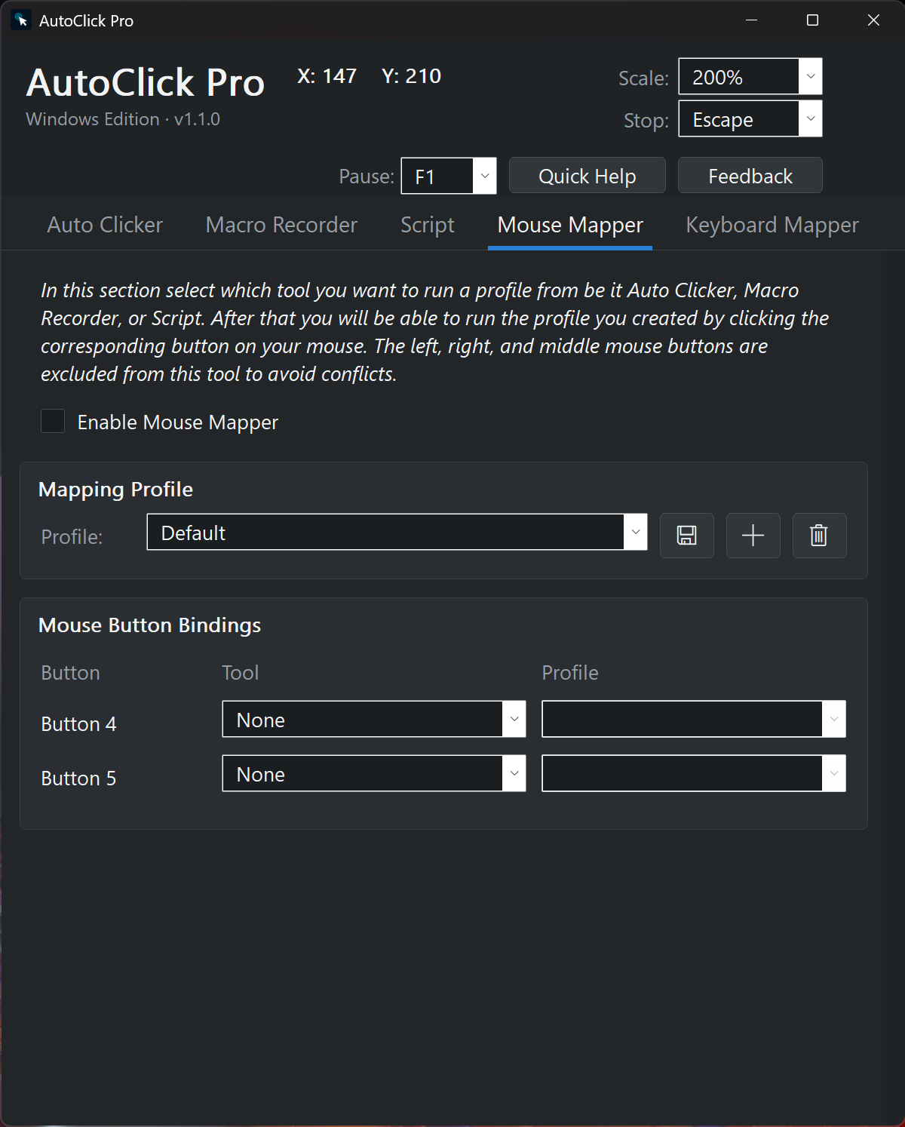Open the Button 5 Profile dropdown
The height and width of the screenshot is (1127, 905).
pyautogui.click(x=694, y=773)
